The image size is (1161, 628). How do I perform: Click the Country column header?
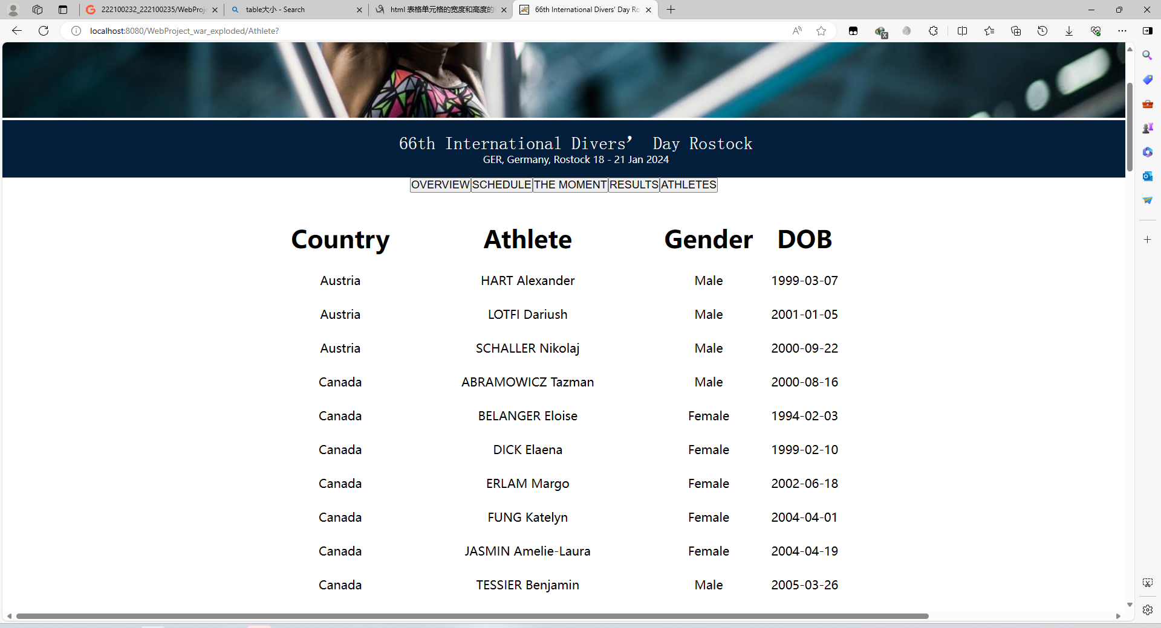coord(340,239)
